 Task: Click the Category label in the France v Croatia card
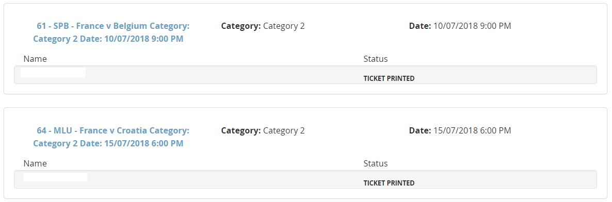pyautogui.click(x=241, y=131)
